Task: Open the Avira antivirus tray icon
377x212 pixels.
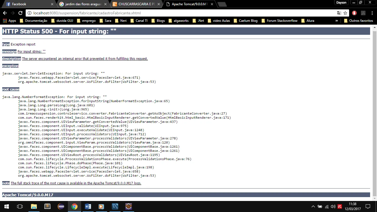Action: 340,206
